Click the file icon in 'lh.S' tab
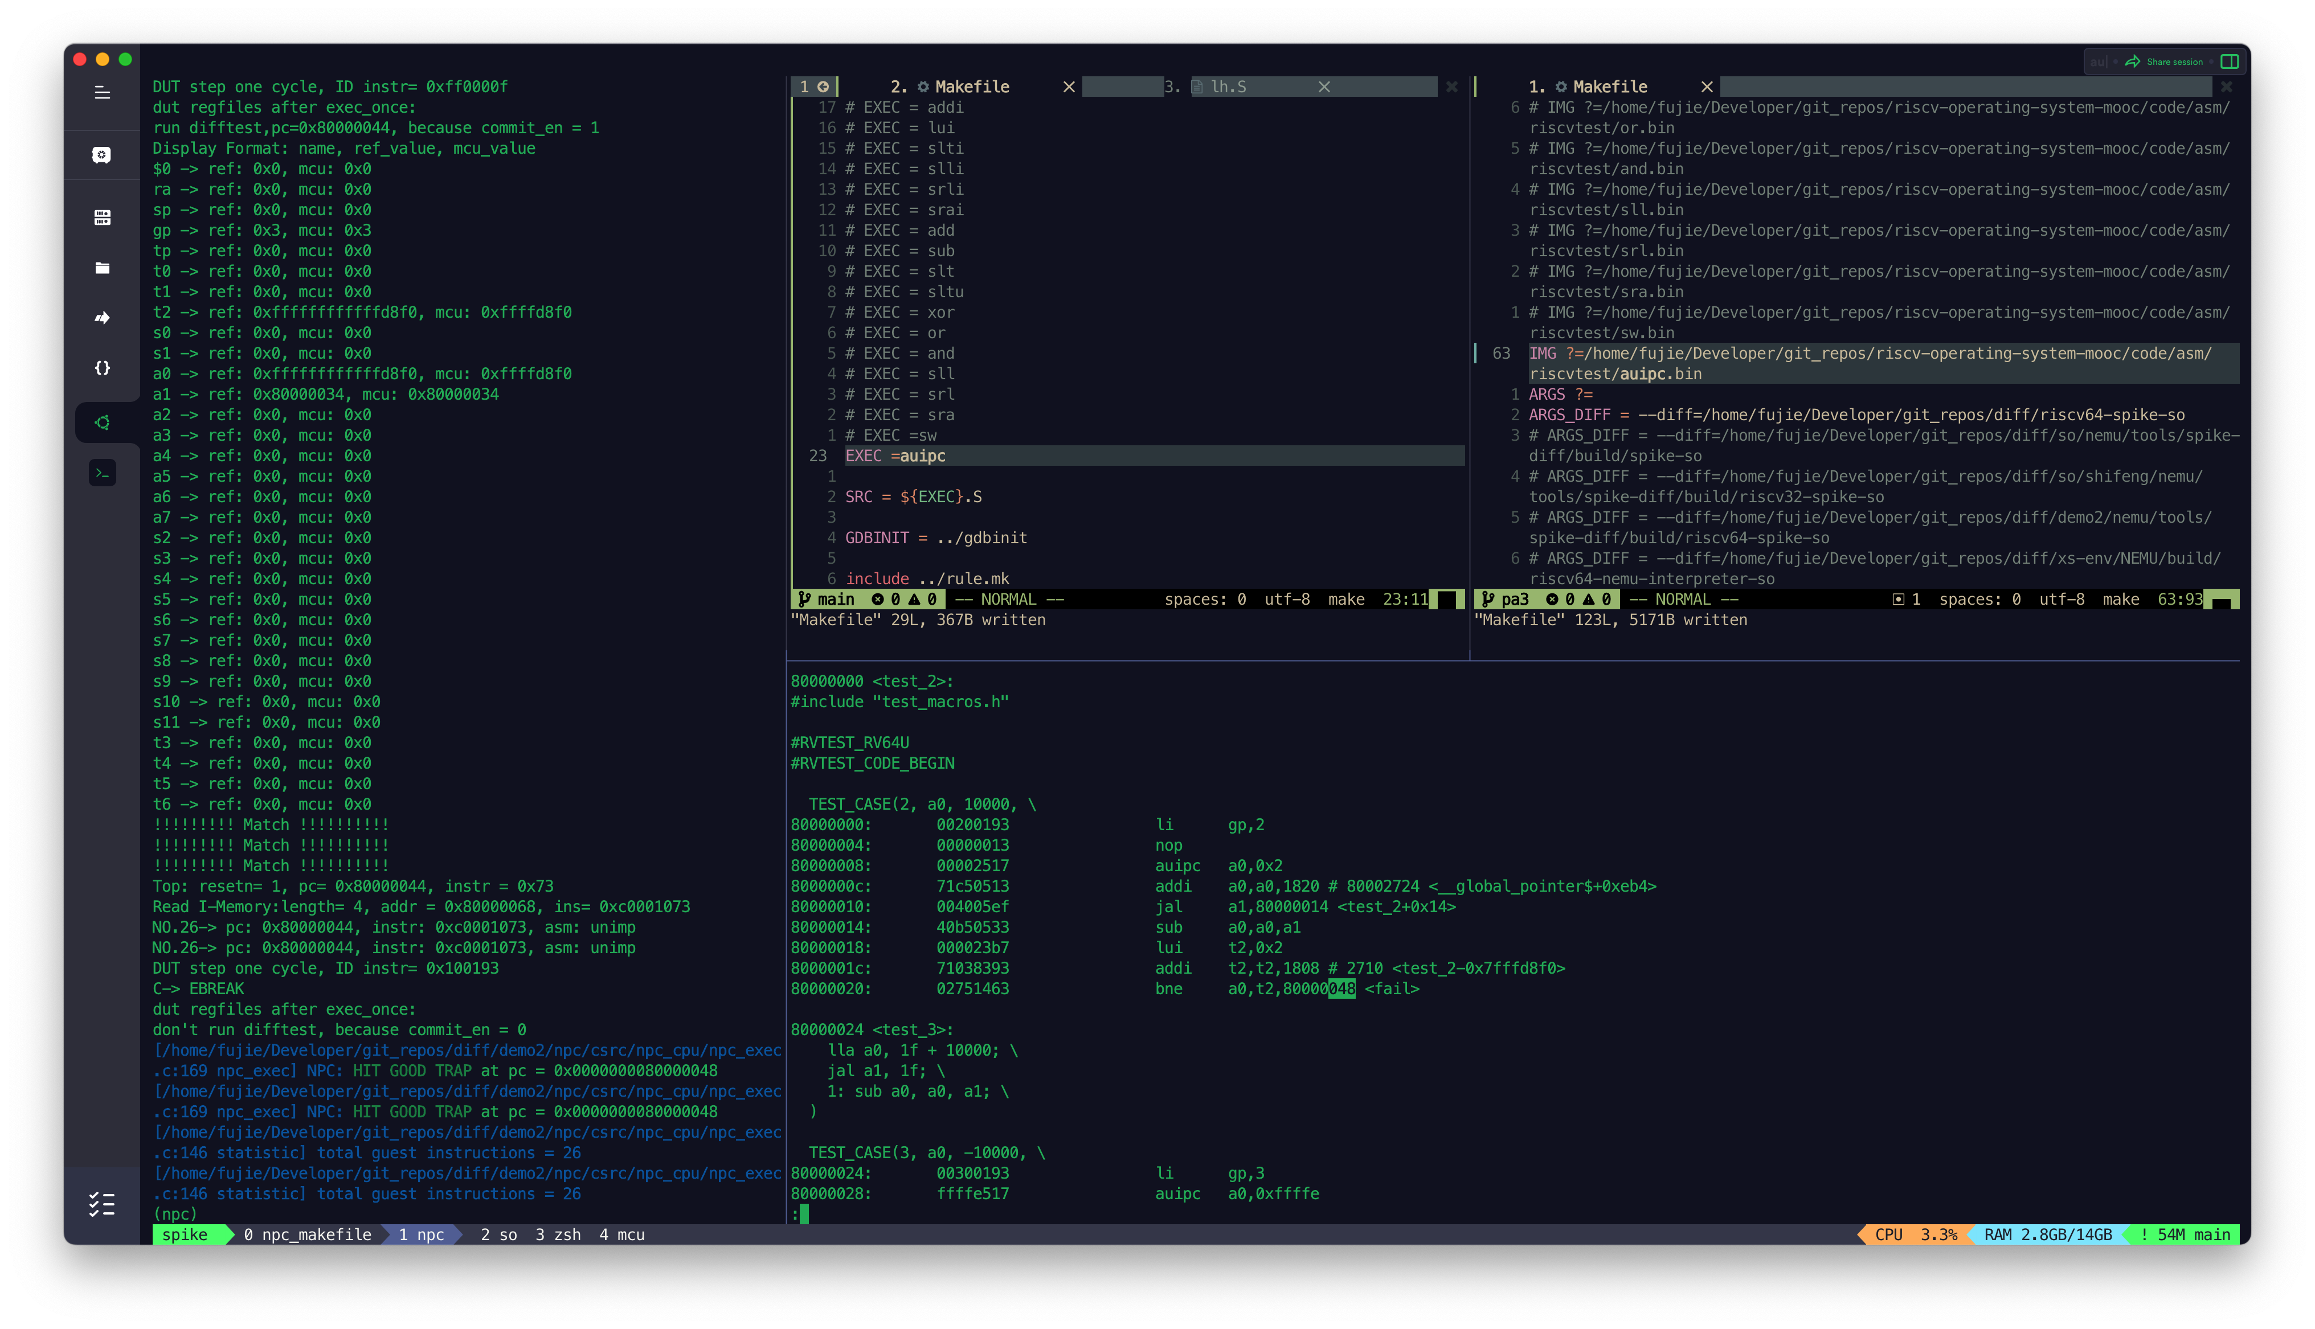The width and height of the screenshot is (2315, 1329). pyautogui.click(x=1197, y=87)
